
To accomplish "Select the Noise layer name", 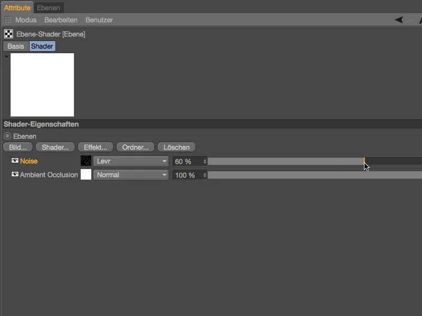I will coord(29,161).
